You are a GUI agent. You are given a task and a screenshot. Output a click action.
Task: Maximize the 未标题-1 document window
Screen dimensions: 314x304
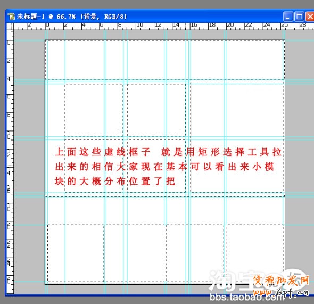(x=299, y=17)
